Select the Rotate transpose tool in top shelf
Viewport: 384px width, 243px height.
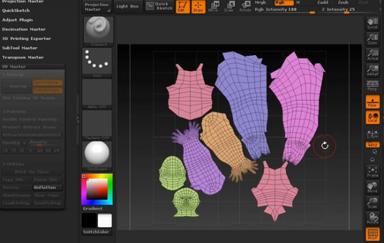click(245, 7)
